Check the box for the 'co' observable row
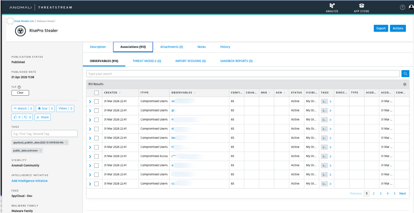 pos(96,184)
